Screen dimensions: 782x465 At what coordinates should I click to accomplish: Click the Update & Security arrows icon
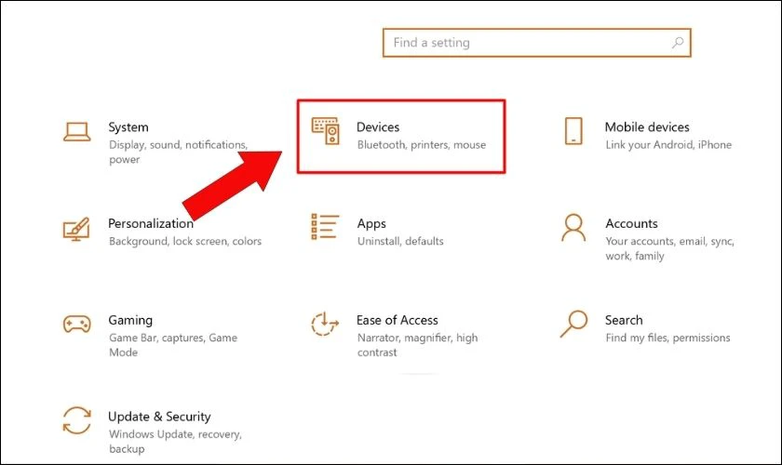(76, 421)
